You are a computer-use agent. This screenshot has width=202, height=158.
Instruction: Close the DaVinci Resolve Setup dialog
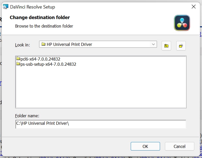(x=194, y=7)
